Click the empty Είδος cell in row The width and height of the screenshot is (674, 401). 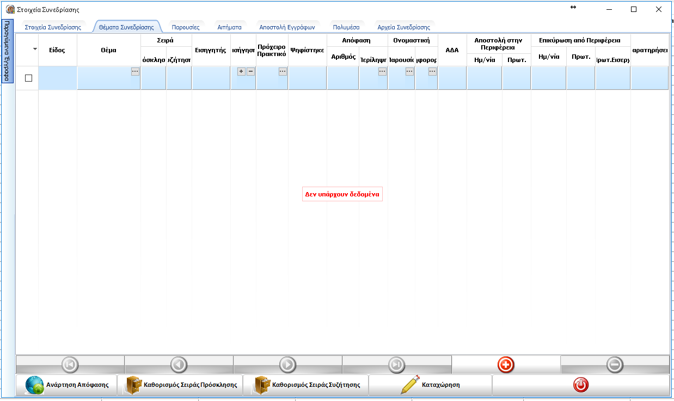point(57,78)
